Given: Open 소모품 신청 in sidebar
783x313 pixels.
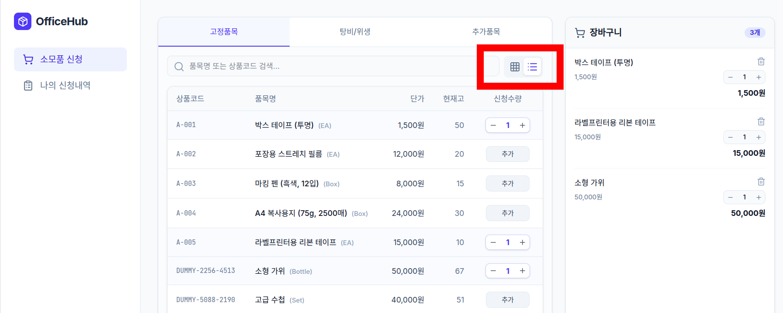Looking at the screenshot, I should pyautogui.click(x=70, y=59).
